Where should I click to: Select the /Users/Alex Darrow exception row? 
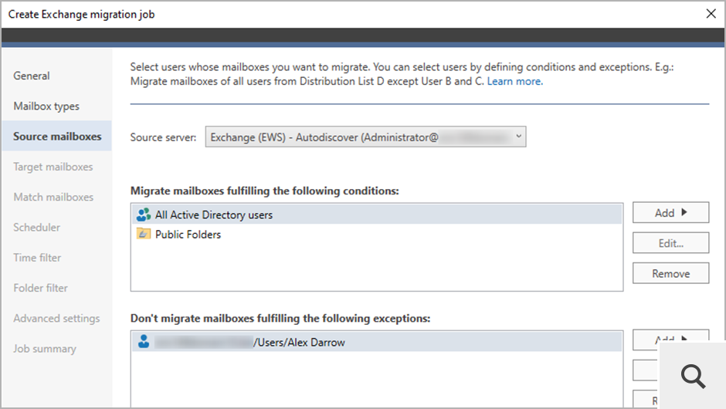coord(377,342)
